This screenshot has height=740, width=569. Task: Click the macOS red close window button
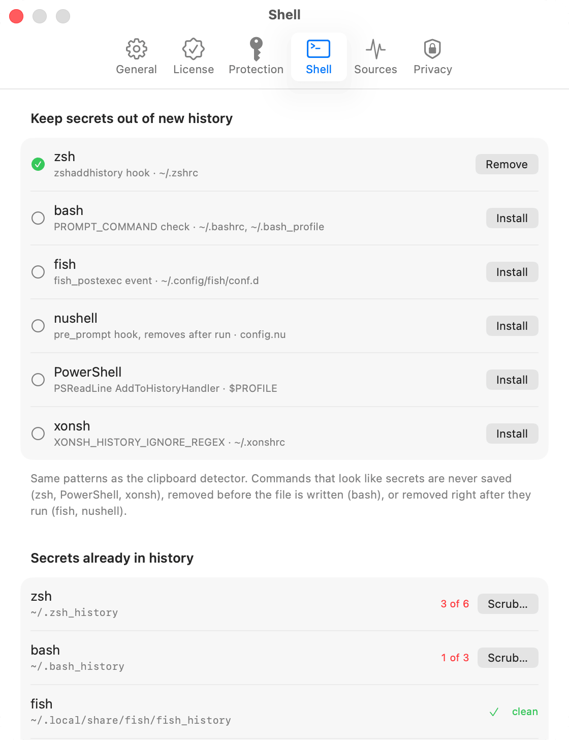(16, 16)
